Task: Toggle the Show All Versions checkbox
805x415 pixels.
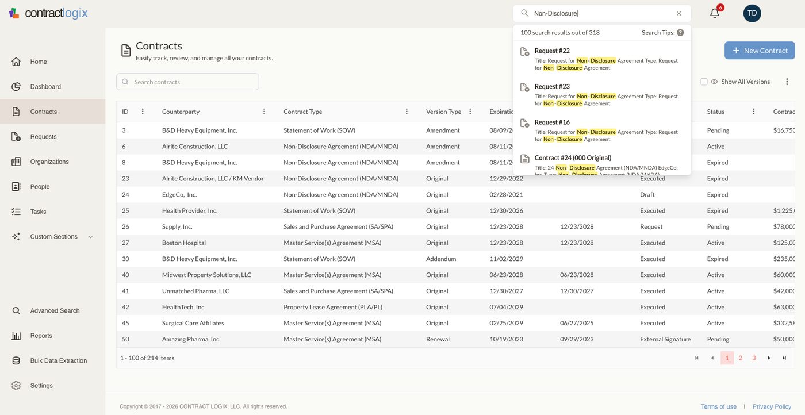Action: click(x=704, y=82)
